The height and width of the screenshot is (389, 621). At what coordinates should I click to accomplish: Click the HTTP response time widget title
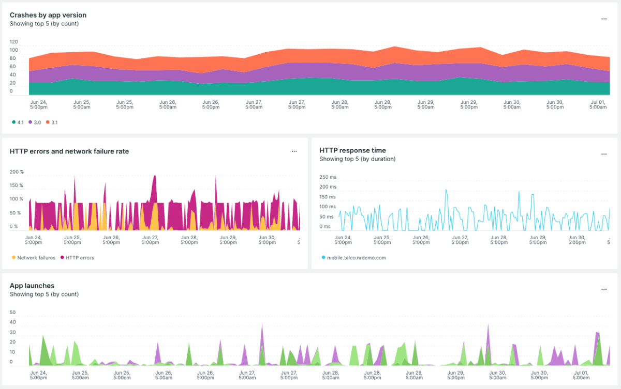point(352,150)
